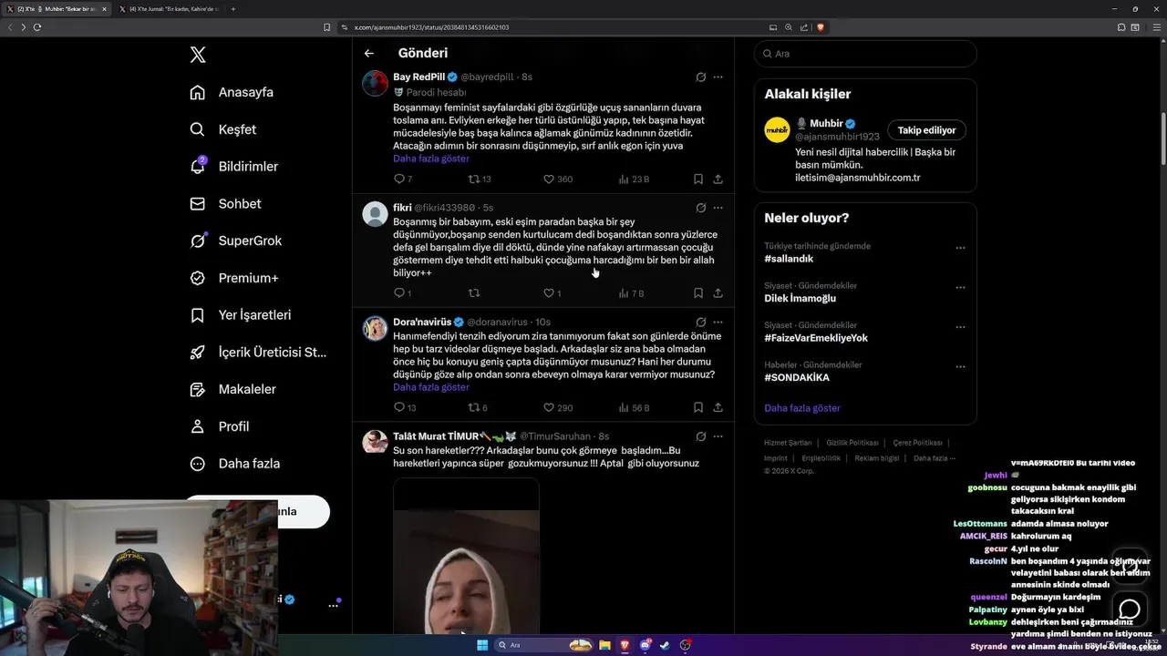The height and width of the screenshot is (656, 1167).
Task: Open the Brave Shields icon in address bar
Action: (x=821, y=27)
